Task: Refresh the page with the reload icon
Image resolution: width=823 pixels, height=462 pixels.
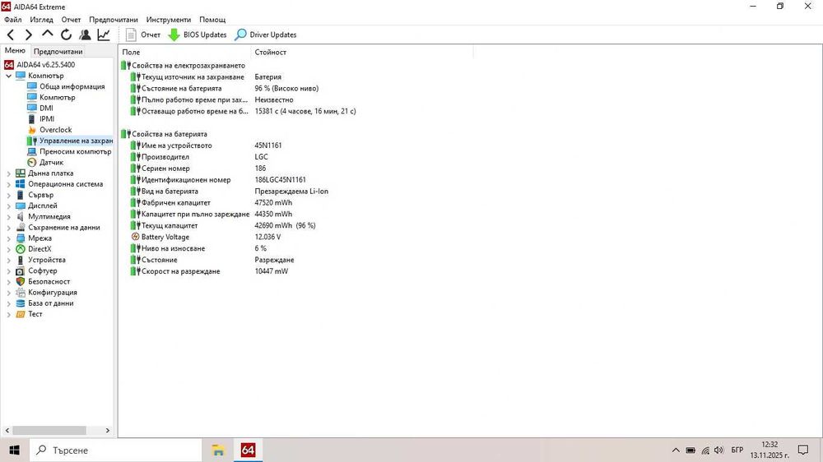Action: tap(66, 35)
